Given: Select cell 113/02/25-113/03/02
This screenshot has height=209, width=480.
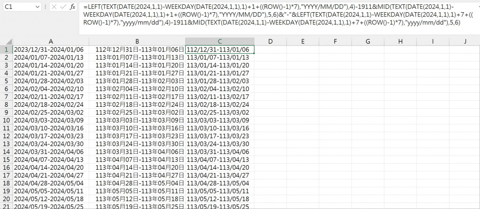Looking at the screenshot, I should coord(220,112).
